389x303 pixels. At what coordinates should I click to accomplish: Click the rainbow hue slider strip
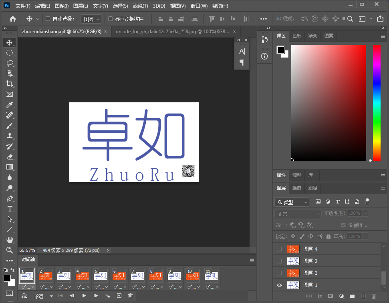point(377,102)
